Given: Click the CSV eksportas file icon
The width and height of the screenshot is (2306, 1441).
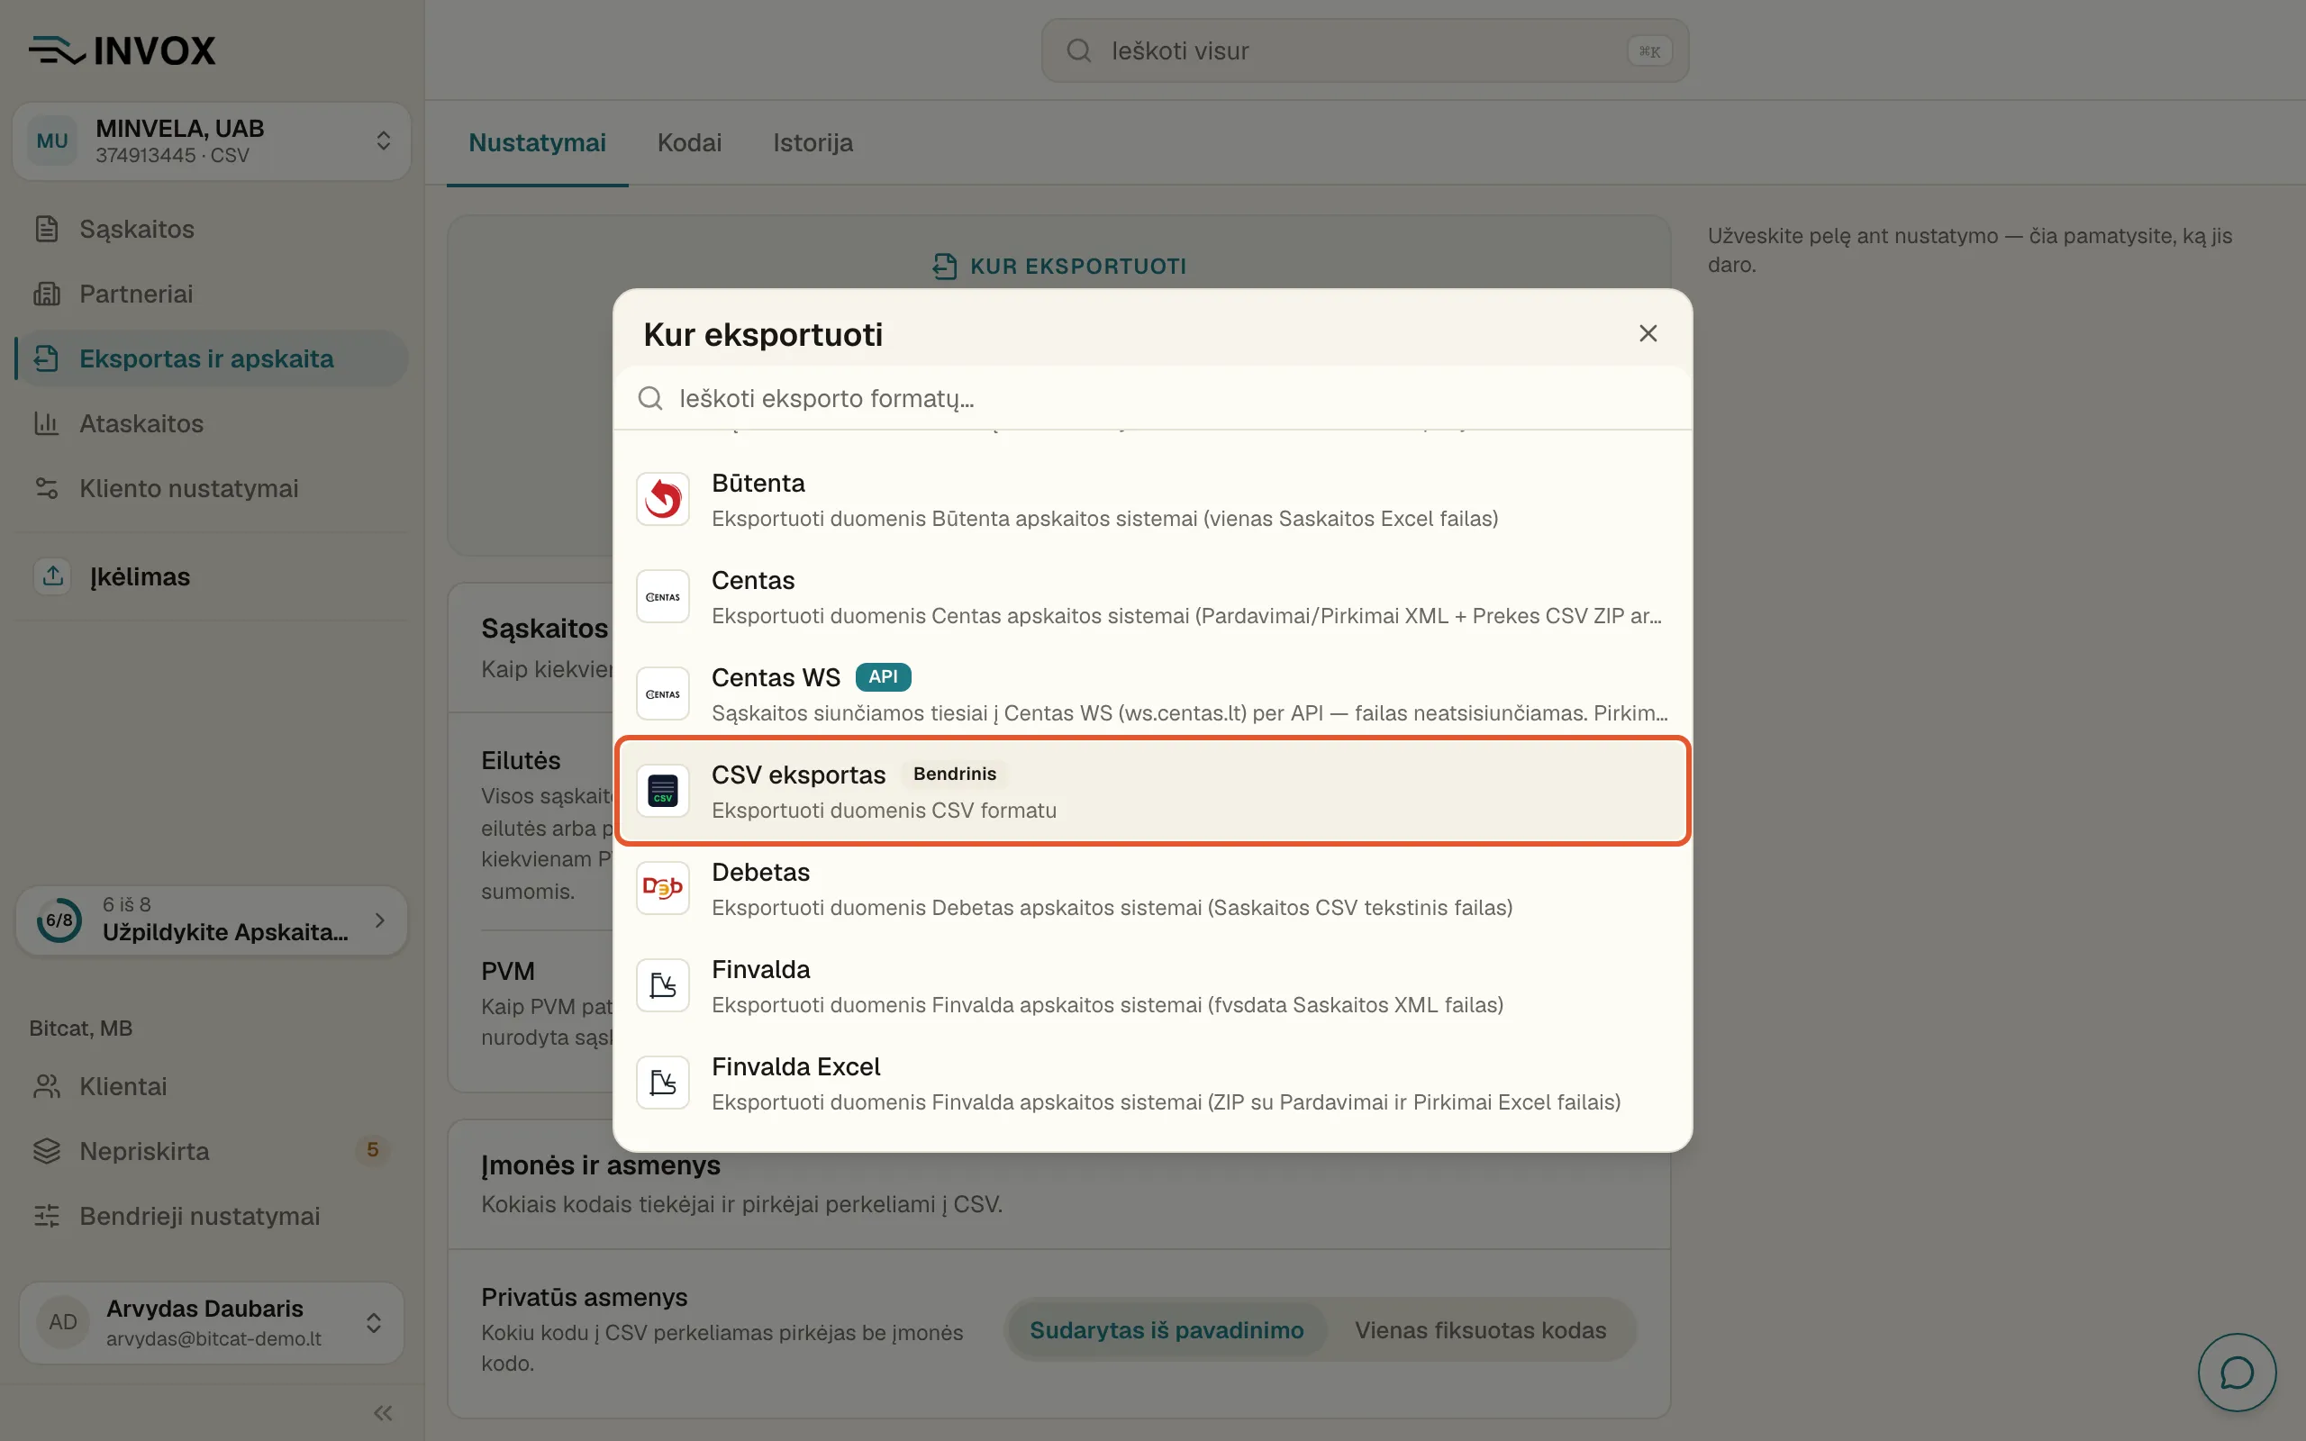Looking at the screenshot, I should click(662, 791).
